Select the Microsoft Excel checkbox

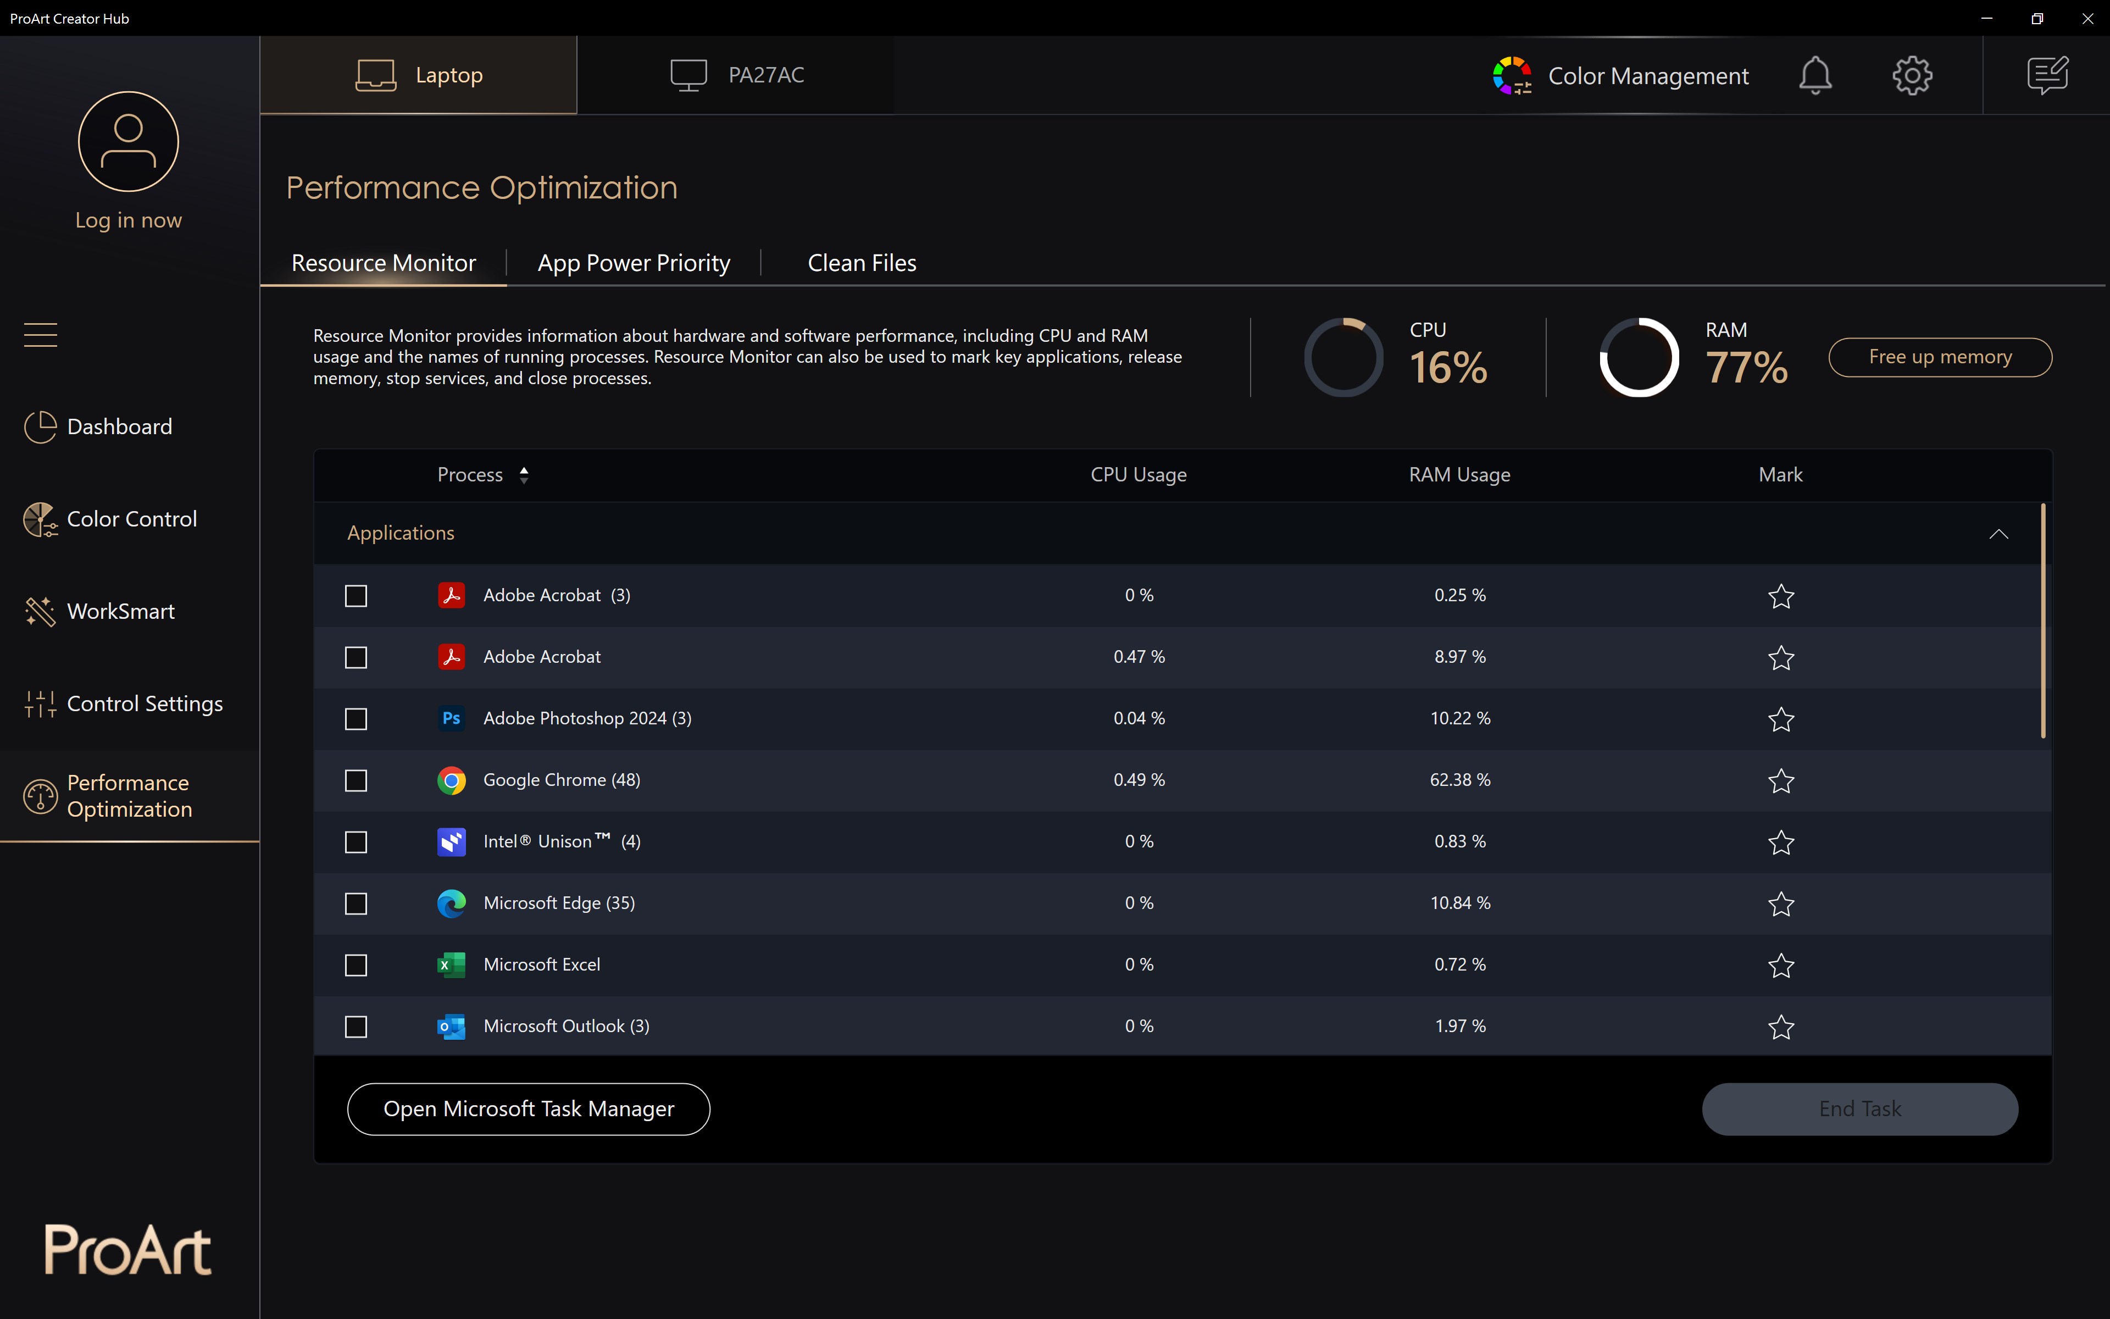click(356, 965)
